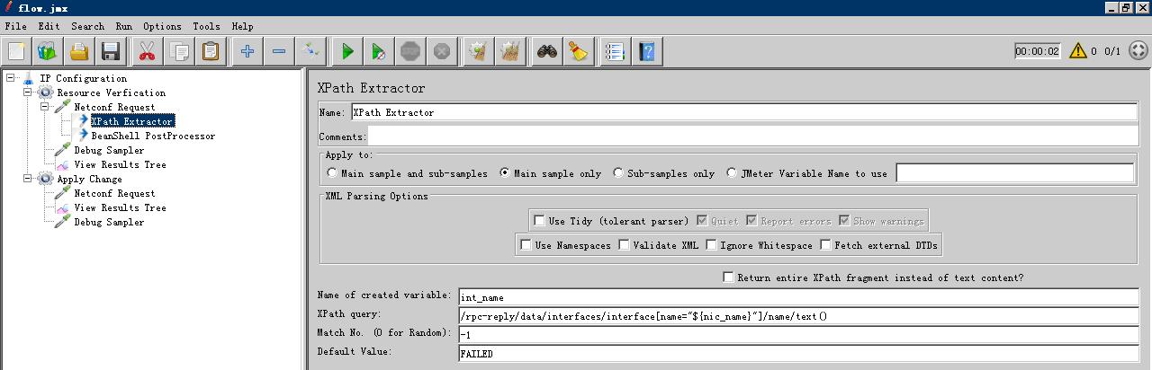Select IP Configuration test plan in tree
The height and width of the screenshot is (370, 1152).
[x=83, y=78]
